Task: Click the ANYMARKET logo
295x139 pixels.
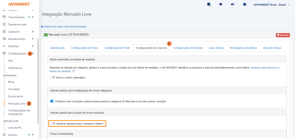Action: pyautogui.click(x=19, y=4)
